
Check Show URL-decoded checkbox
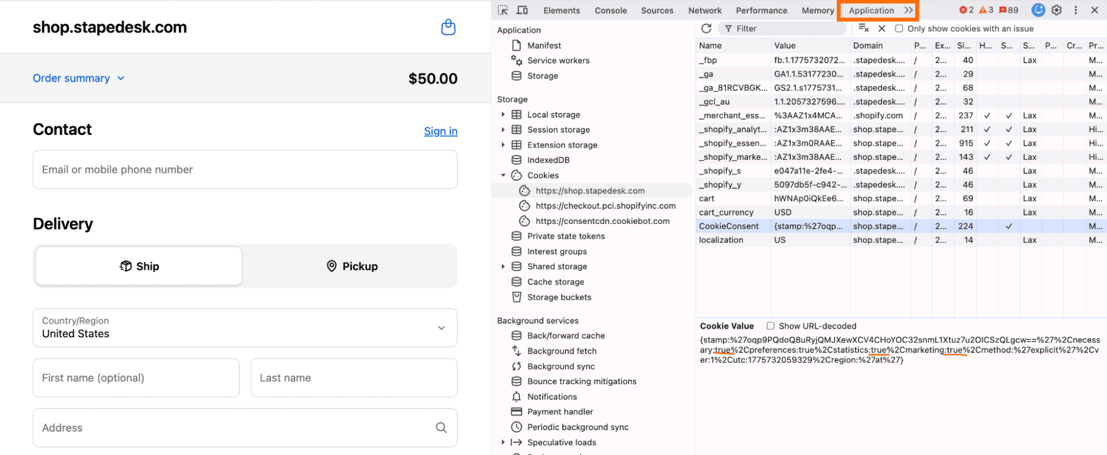click(x=770, y=326)
